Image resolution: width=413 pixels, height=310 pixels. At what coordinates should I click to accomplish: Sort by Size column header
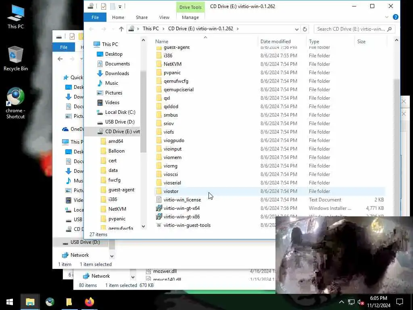click(361, 42)
